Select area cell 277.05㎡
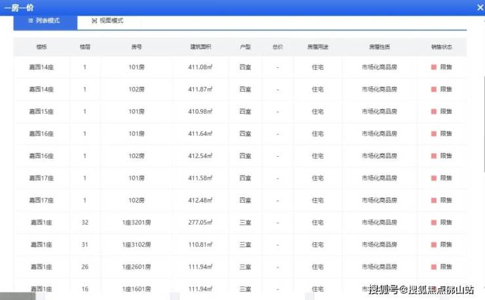485x300 pixels. click(200, 222)
